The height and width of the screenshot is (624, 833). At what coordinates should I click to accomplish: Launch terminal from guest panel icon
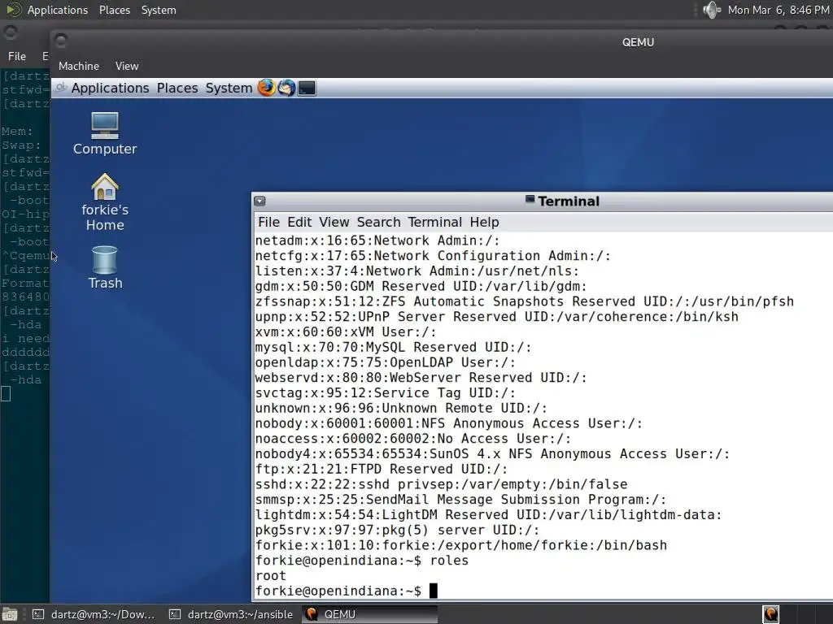307,88
